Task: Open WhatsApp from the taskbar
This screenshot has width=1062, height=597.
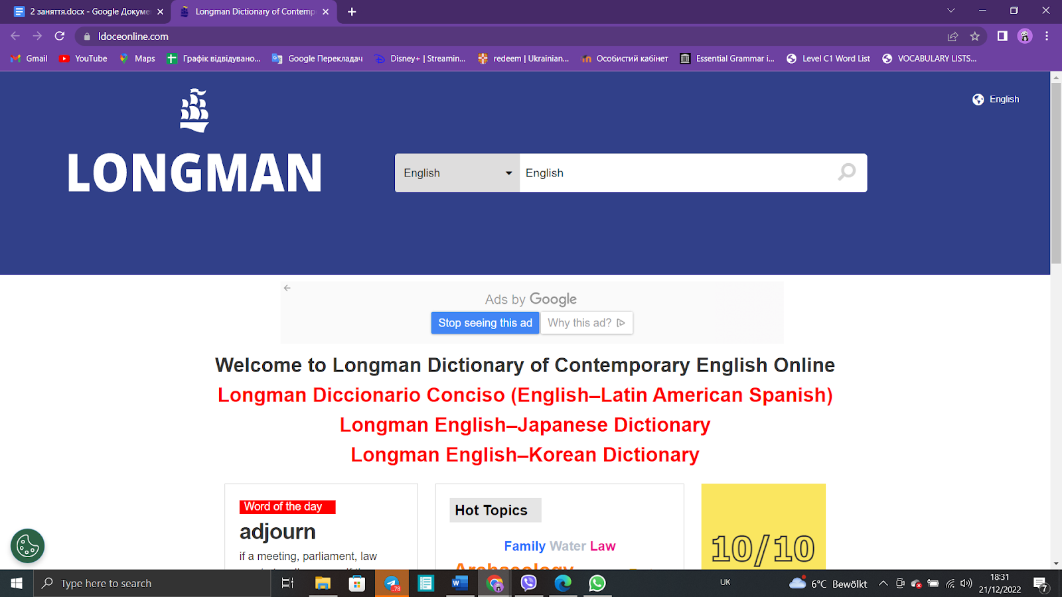Action: 597,583
